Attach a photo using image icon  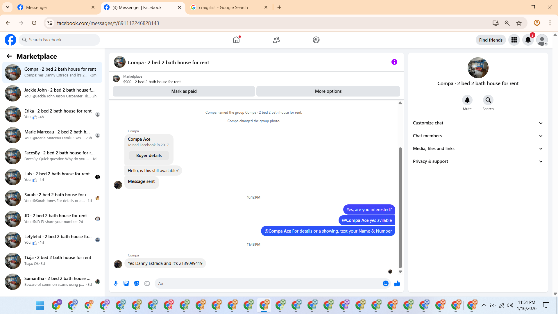coord(126,283)
